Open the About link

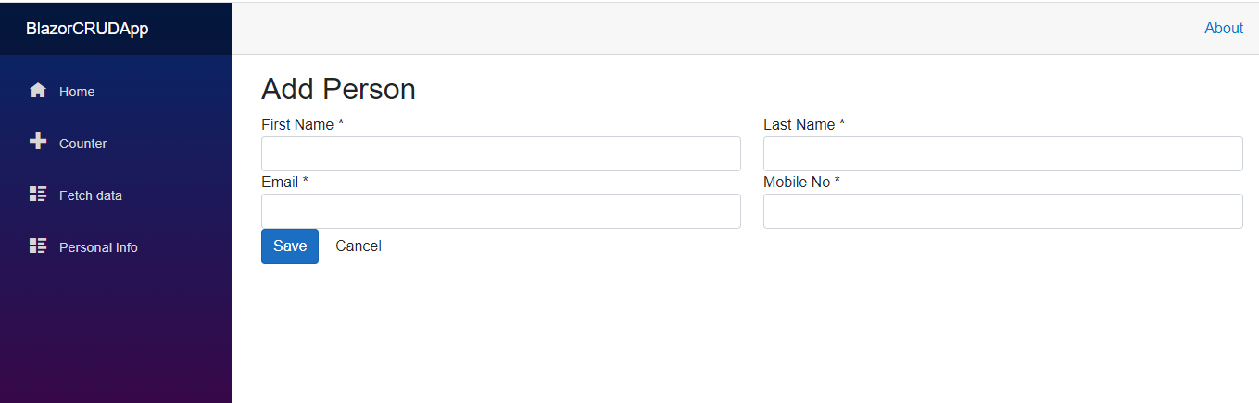coord(1223,29)
